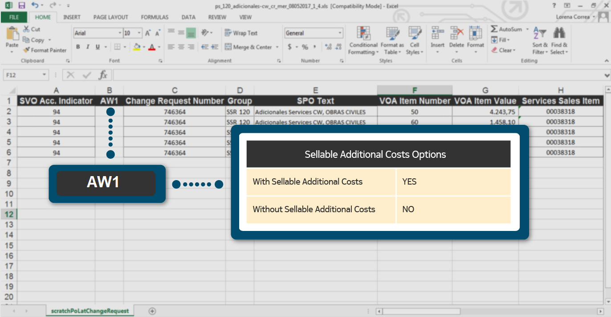611x317 pixels.
Task: Toggle italic formatting
Action: coord(87,47)
